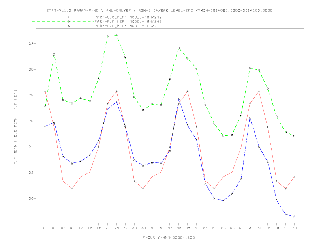The width and height of the screenshot is (321, 248).
Task: Click the x-axis tick label 48
Action: click(188, 228)
